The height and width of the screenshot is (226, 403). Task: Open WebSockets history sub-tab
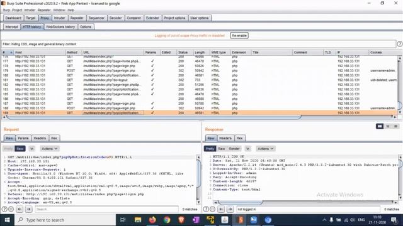60,26
